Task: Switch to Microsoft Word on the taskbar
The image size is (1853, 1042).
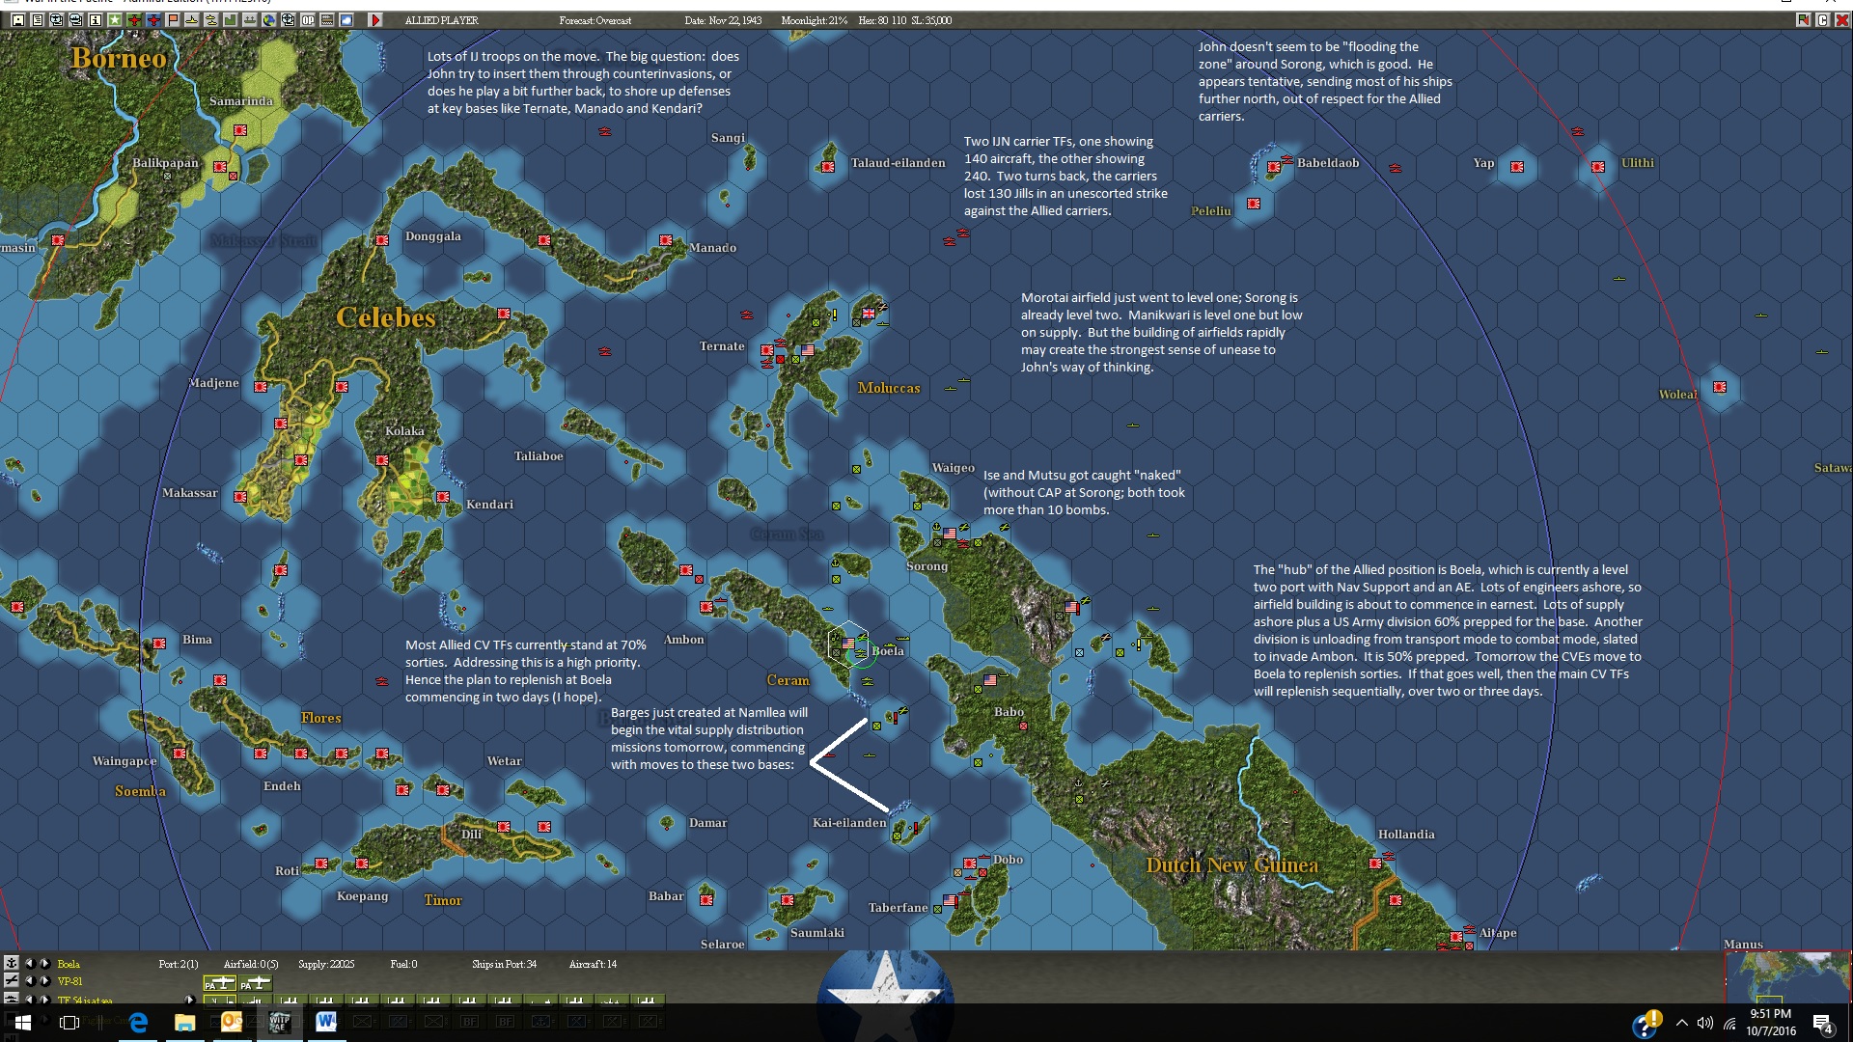Action: 326,1023
